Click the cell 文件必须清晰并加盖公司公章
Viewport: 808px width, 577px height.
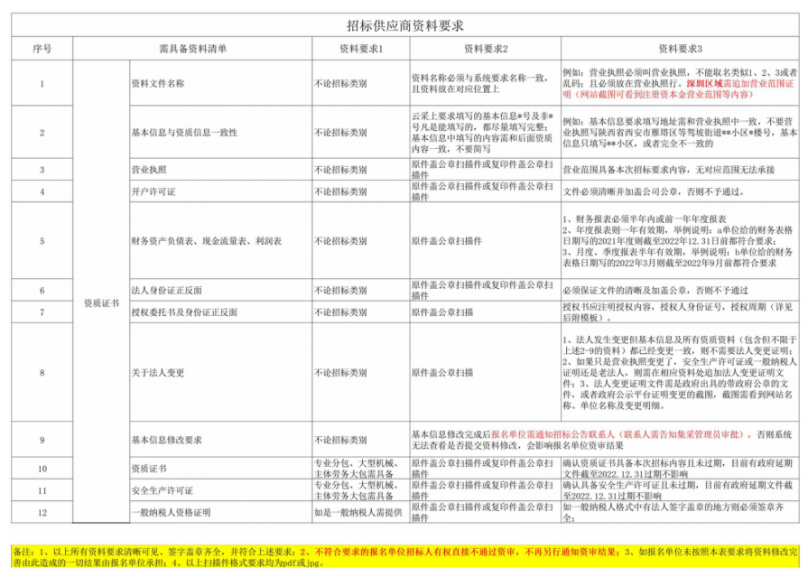click(680, 191)
